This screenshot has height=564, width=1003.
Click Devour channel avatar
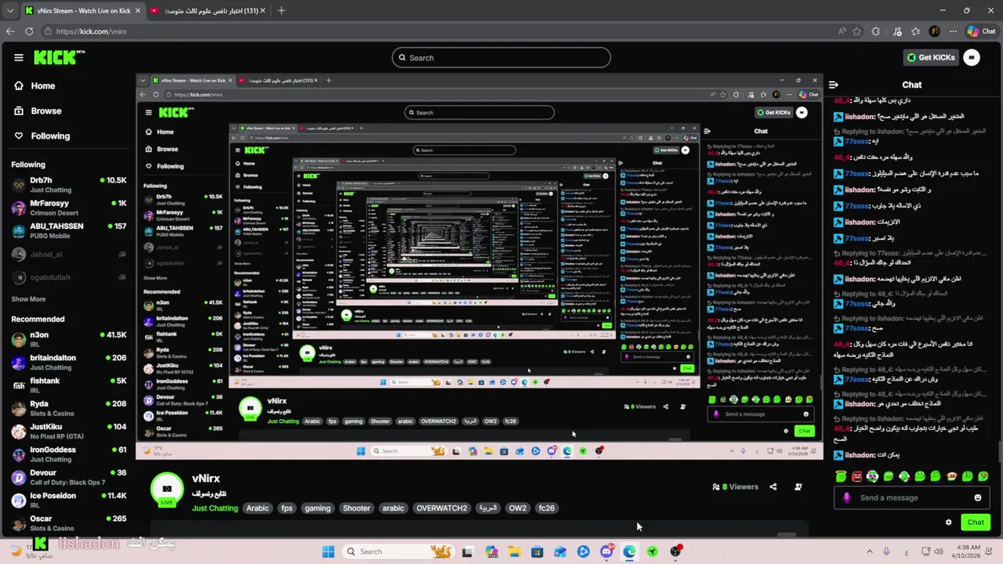pyautogui.click(x=19, y=477)
